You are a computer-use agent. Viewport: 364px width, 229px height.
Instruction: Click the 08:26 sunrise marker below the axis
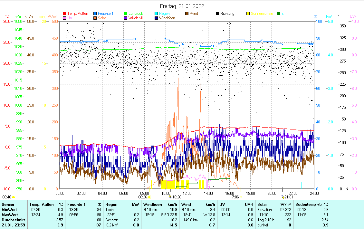pos(143,196)
